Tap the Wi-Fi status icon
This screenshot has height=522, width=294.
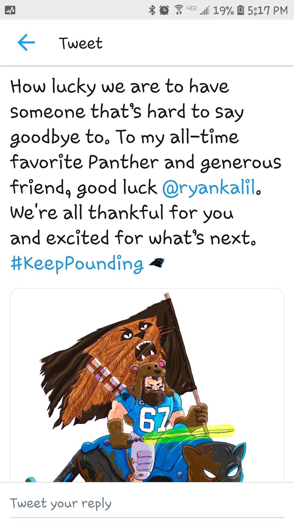179,10
